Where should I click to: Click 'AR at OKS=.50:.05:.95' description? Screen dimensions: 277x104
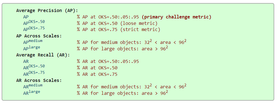111,62
